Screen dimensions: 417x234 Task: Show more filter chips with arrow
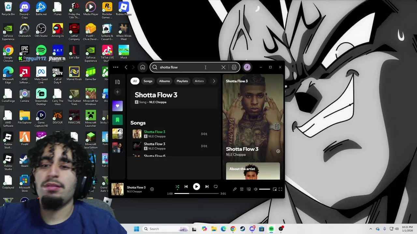pos(214,81)
